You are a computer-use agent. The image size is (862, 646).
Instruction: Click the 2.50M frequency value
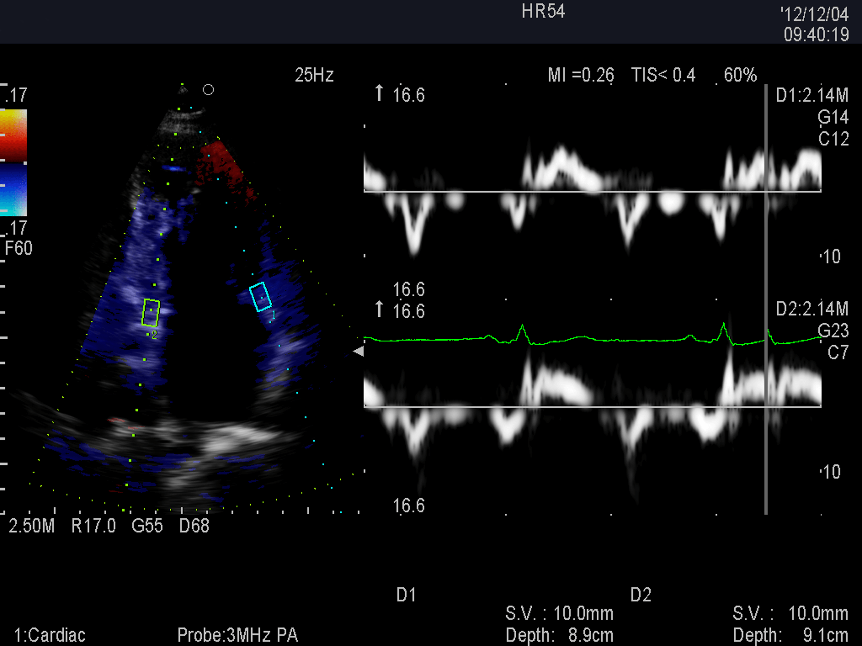(32, 526)
